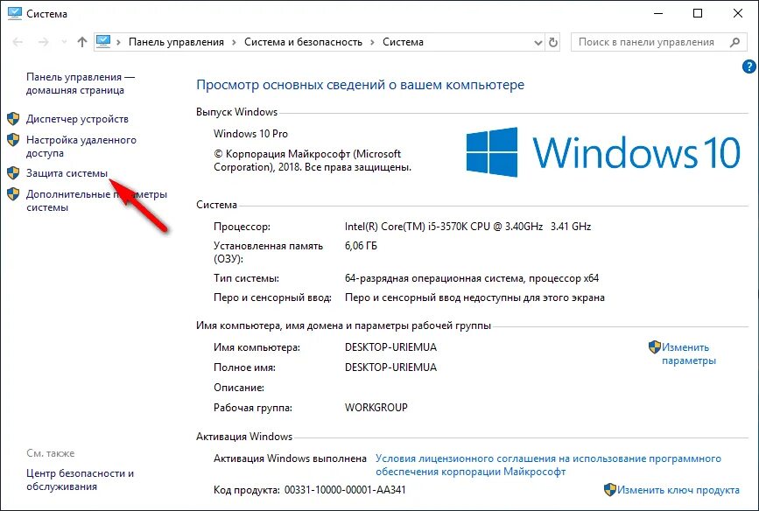Viewport: 759px width, 511px height.
Task: Click Панель управления breadcrumb segment
Action: pyautogui.click(x=176, y=42)
